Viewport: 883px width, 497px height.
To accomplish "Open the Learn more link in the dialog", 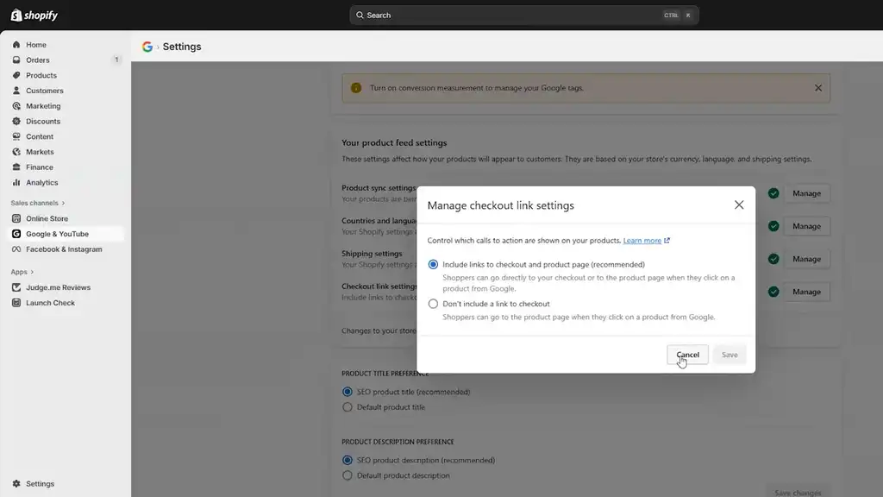I will point(642,240).
